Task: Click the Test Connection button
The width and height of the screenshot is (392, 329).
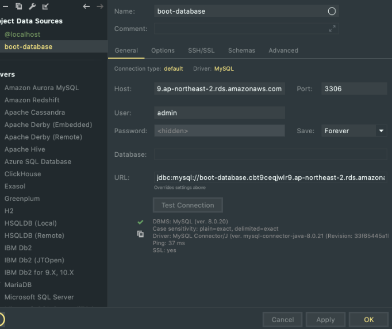Action: pyautogui.click(x=188, y=205)
